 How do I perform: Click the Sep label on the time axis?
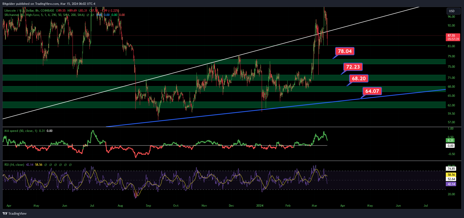[148, 206]
